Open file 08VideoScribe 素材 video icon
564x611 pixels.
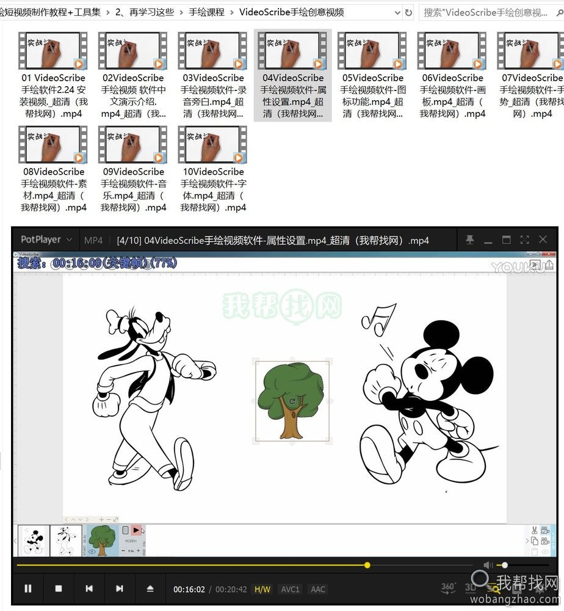click(53, 145)
